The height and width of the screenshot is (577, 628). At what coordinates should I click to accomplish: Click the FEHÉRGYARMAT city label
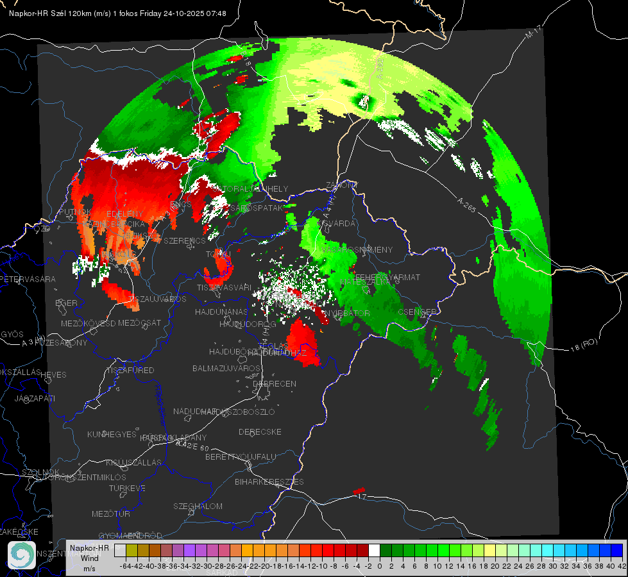(387, 277)
